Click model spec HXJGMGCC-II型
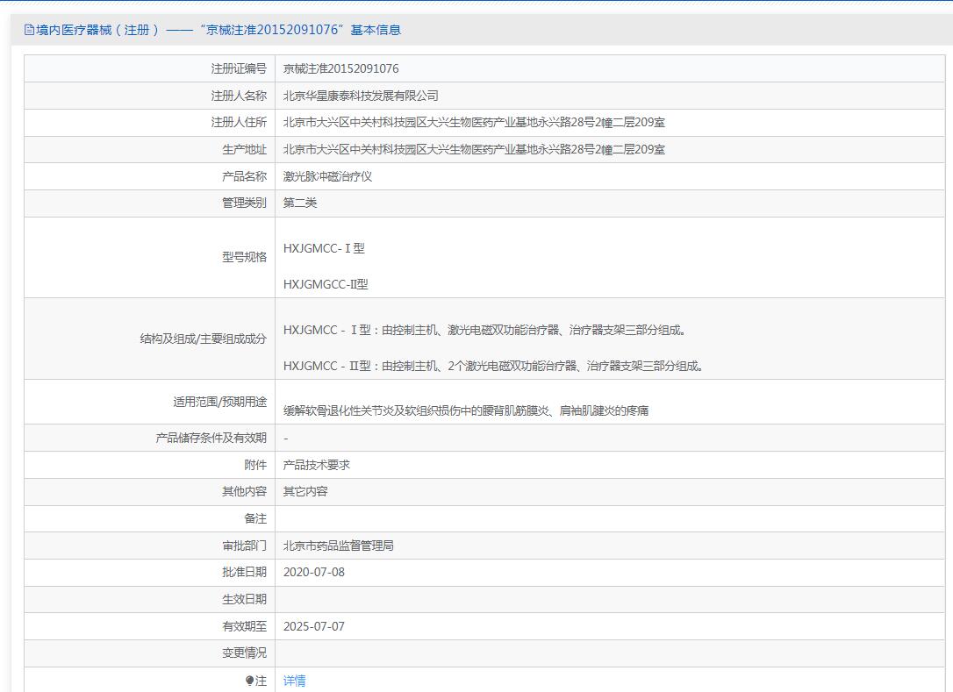 (x=326, y=284)
